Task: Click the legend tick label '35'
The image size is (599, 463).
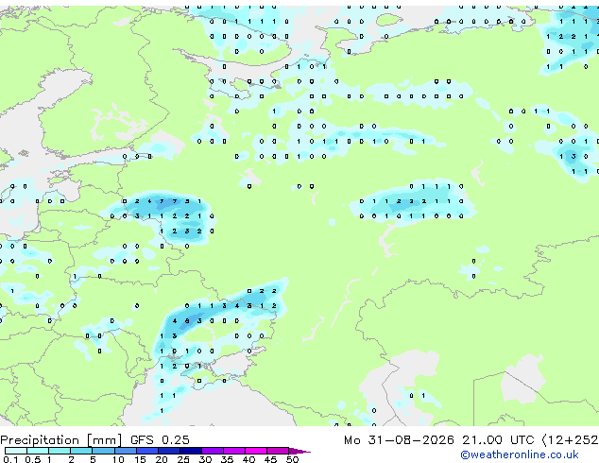Action: coord(227,459)
